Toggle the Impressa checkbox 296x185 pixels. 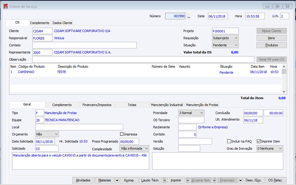point(122,134)
